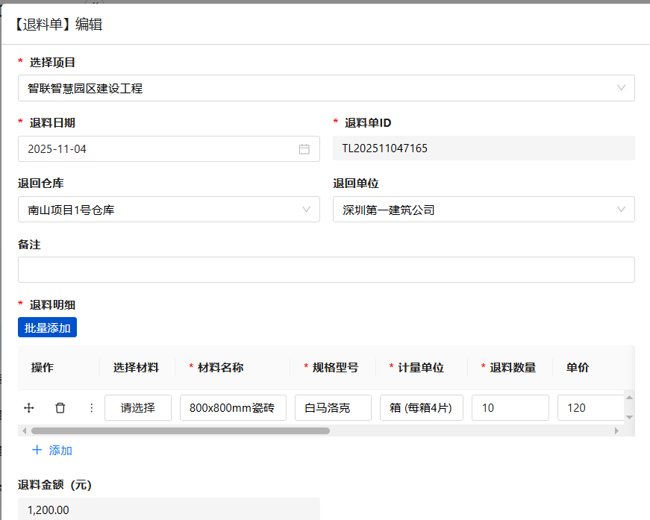Click the table's horizontal scrollbar thumb

point(179,430)
